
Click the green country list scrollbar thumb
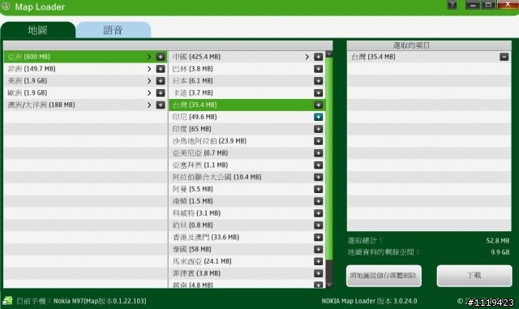click(x=329, y=158)
